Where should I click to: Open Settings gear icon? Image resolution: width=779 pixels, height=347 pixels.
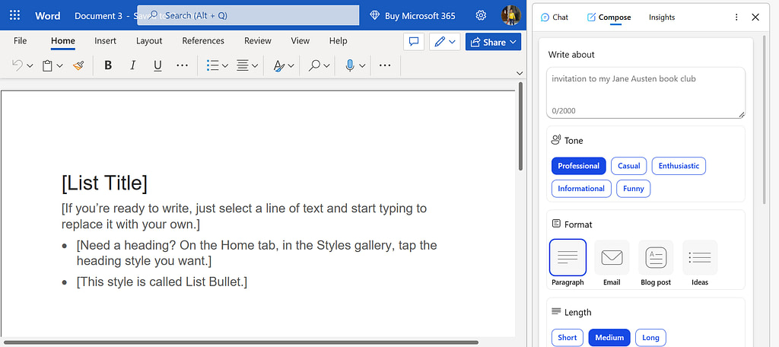481,15
